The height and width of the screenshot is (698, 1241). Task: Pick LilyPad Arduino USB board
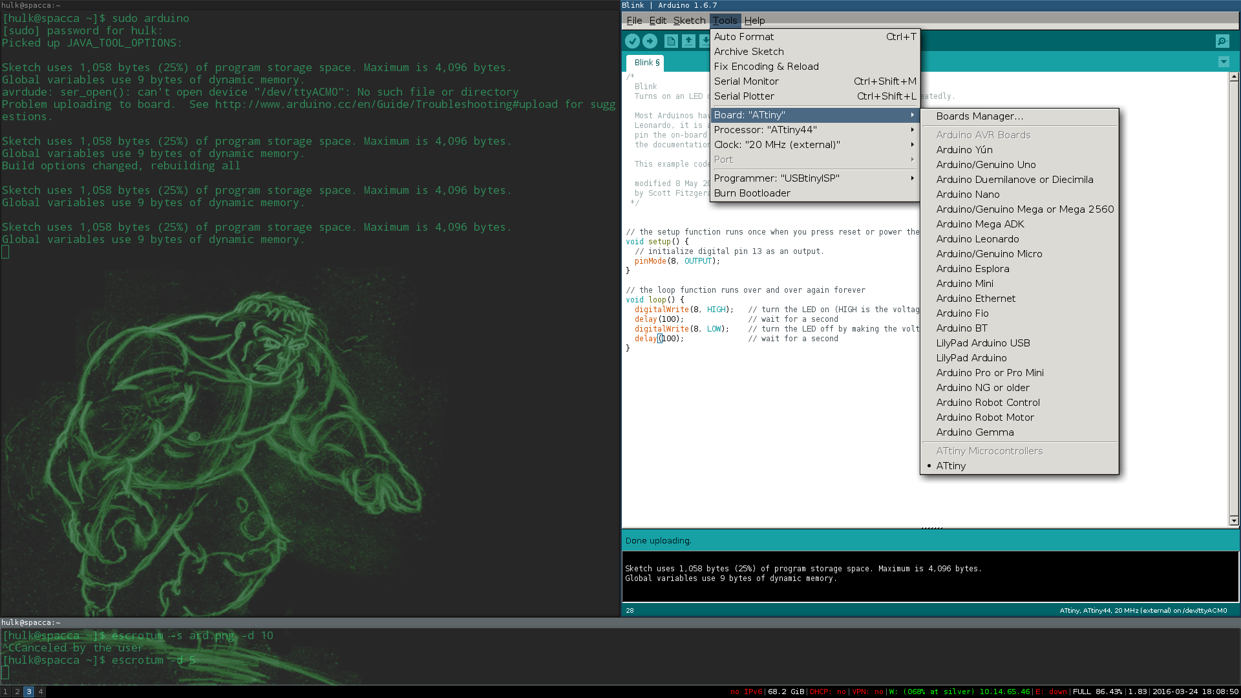[x=1019, y=343]
